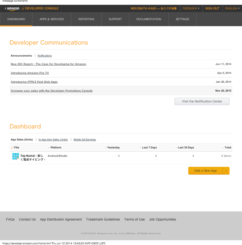The image size is (242, 245).
Task: Open the English language dropdown
Action: coord(232,8)
